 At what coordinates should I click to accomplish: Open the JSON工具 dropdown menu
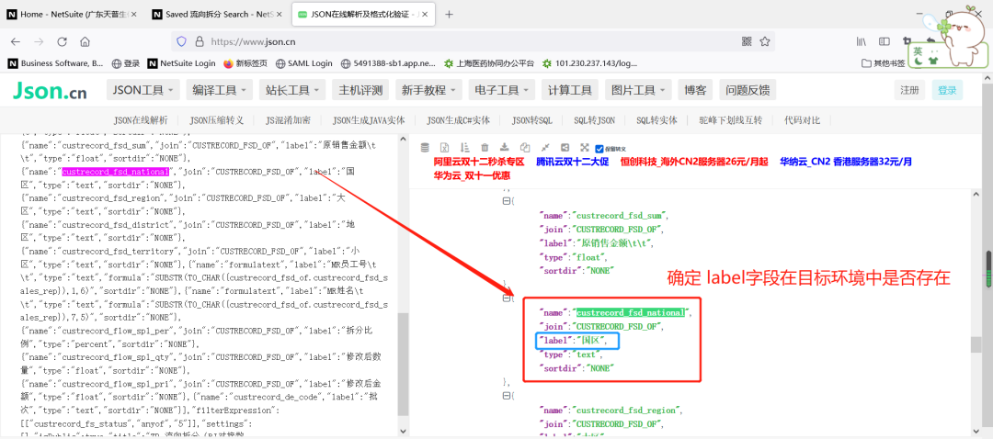[x=143, y=90]
